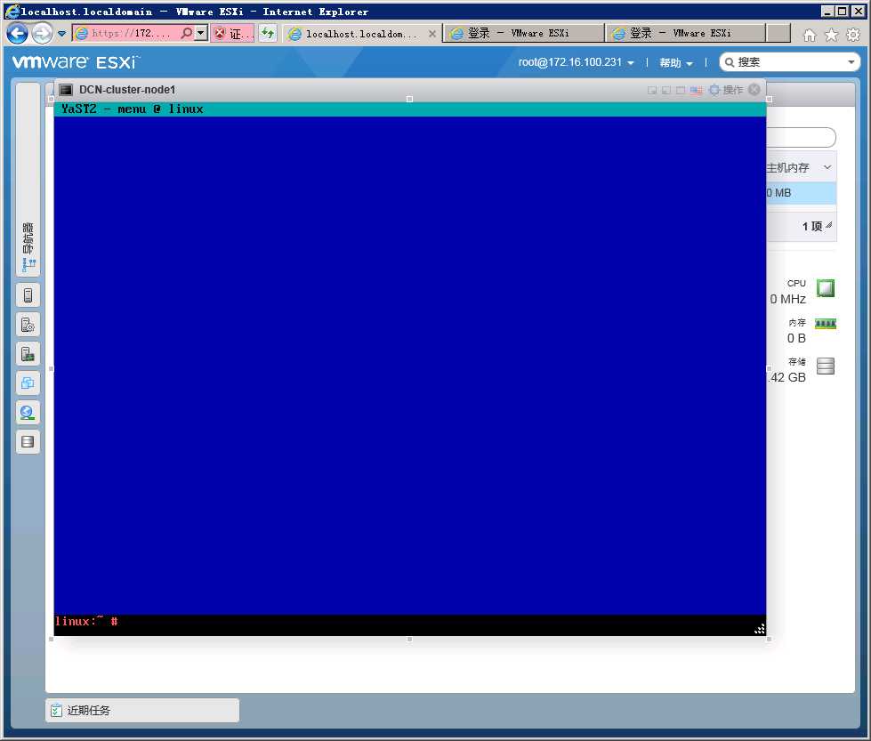This screenshot has height=741, width=871.
Task: Click the linux:~ # shell prompt
Action: [x=86, y=621]
